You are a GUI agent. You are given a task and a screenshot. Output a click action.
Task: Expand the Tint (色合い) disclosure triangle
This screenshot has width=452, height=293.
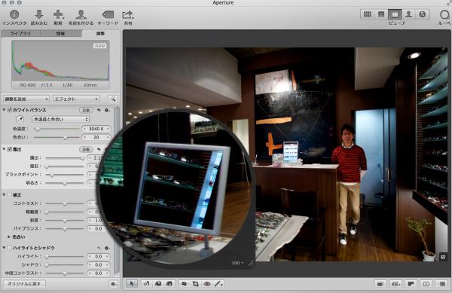[8, 237]
